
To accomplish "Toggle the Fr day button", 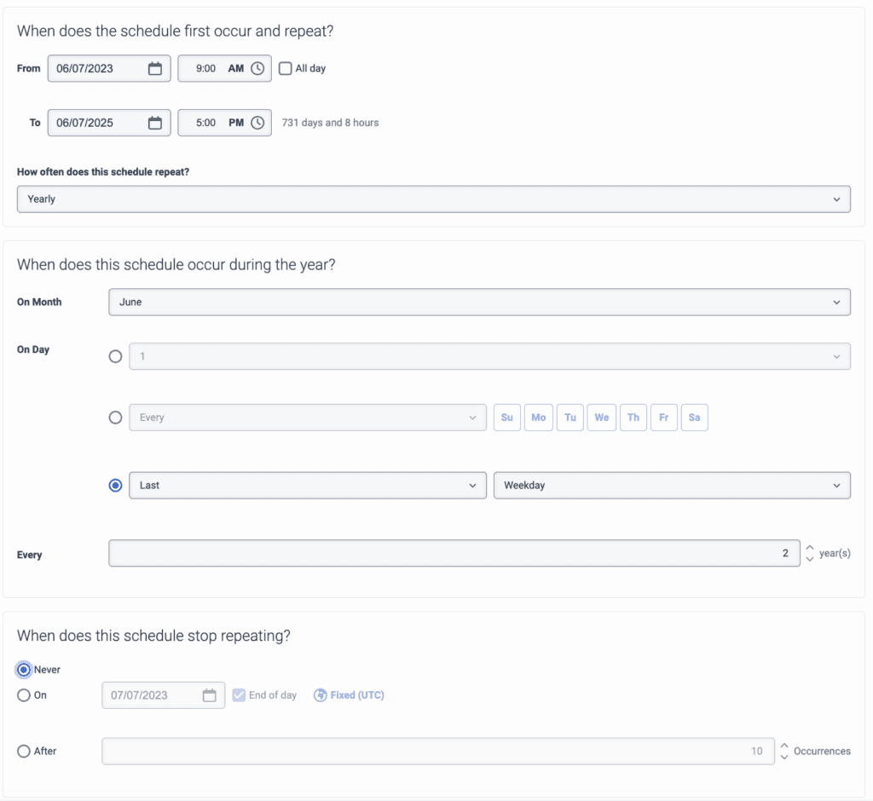I will pyautogui.click(x=663, y=418).
